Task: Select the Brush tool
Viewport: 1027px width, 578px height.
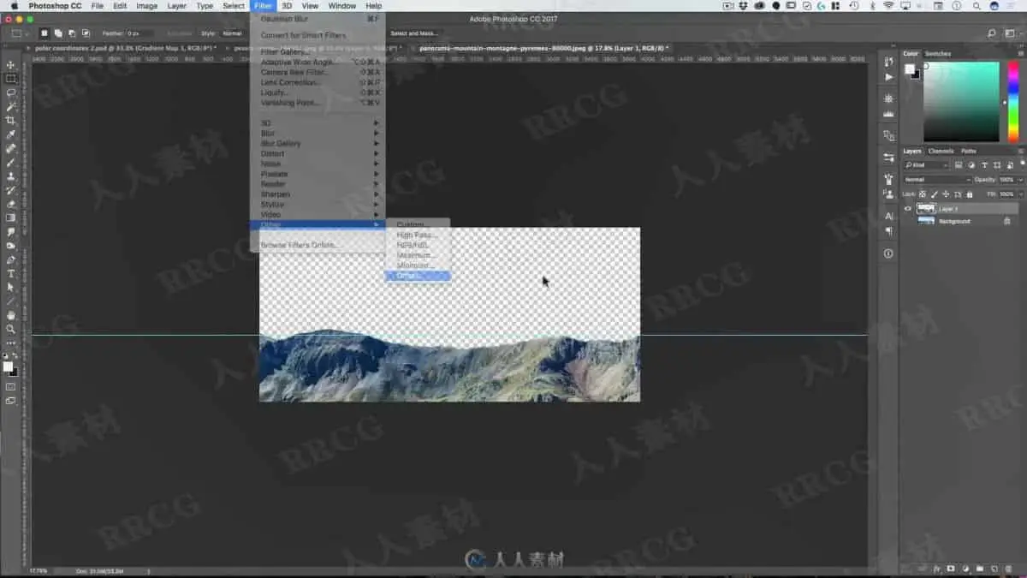Action: coord(10,162)
